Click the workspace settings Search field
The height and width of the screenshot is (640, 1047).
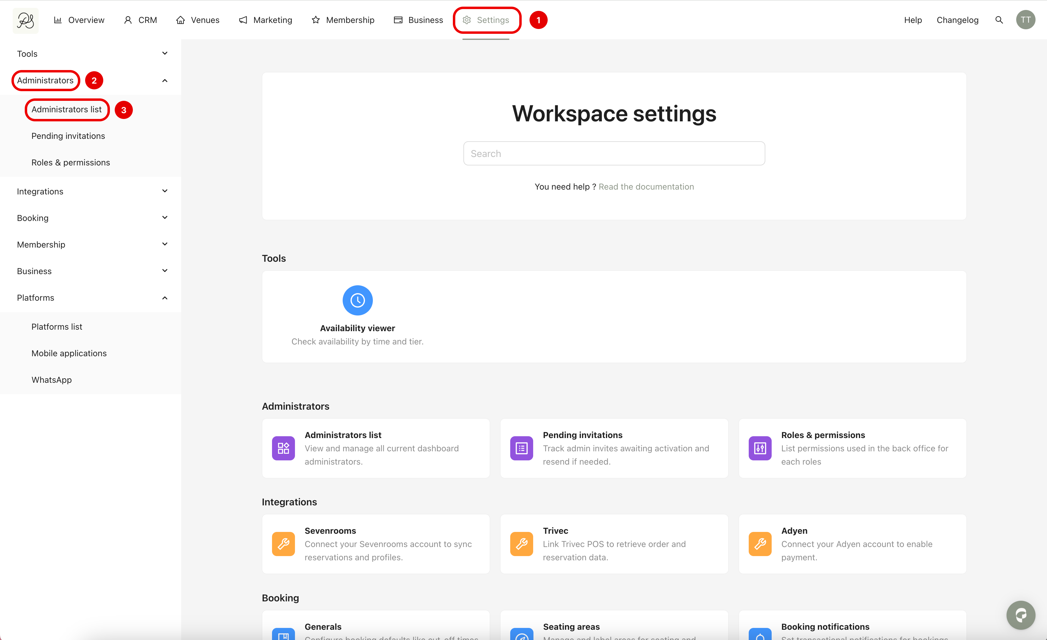[x=614, y=153]
